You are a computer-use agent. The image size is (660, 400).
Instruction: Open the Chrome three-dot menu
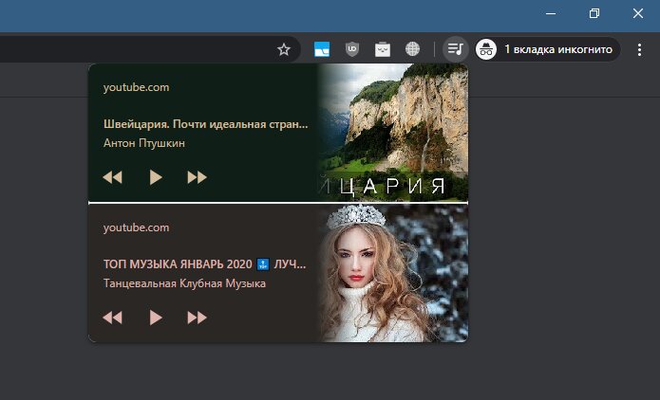639,49
